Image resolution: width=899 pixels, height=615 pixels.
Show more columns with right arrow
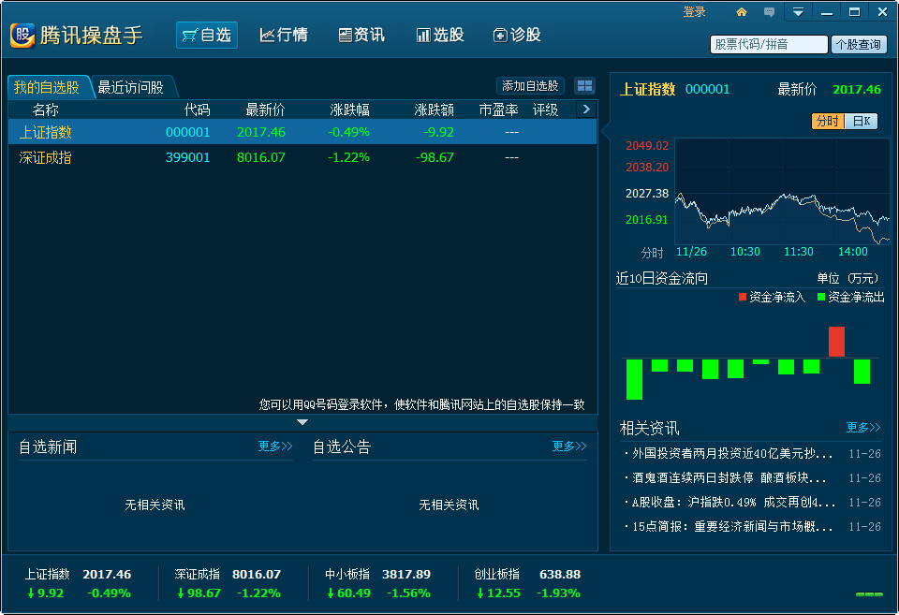click(x=586, y=109)
